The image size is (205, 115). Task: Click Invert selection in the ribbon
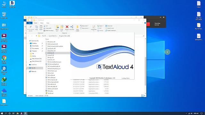(111, 31)
